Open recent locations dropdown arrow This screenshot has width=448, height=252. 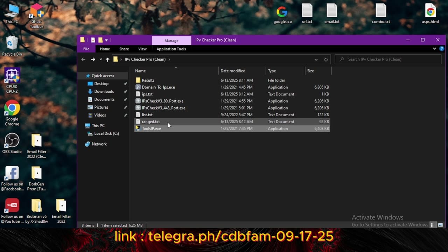(101, 59)
